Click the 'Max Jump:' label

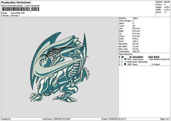tap(123, 49)
